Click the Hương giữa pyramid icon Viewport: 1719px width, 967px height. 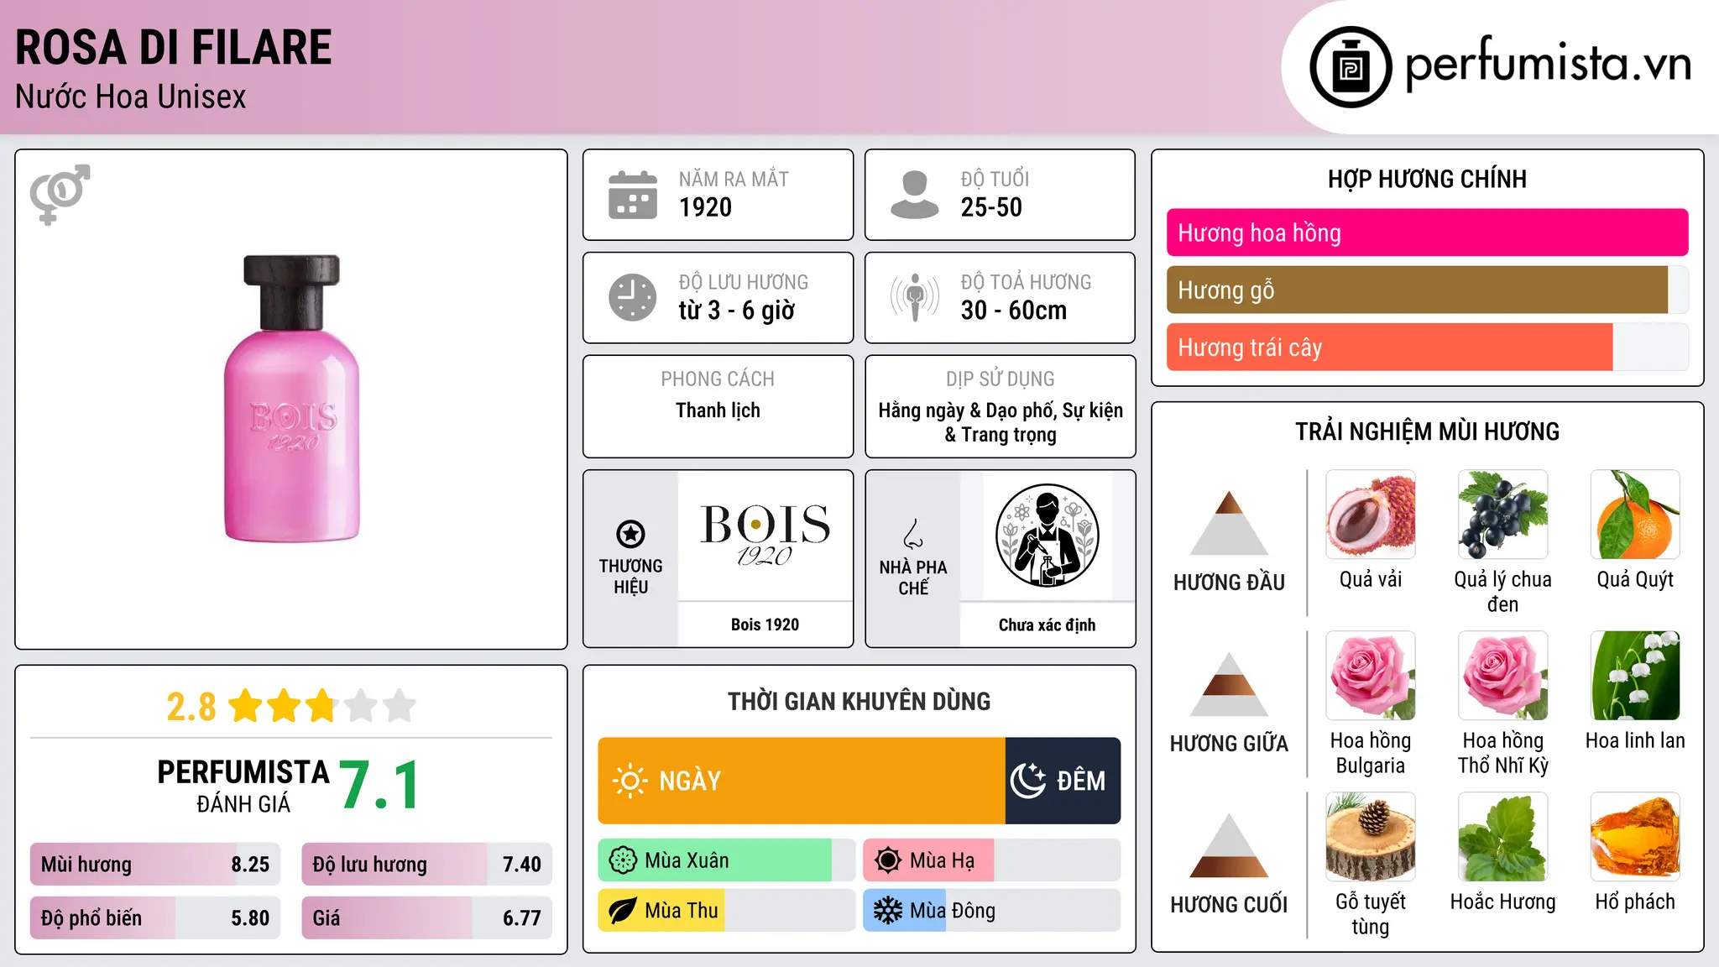click(x=1229, y=684)
